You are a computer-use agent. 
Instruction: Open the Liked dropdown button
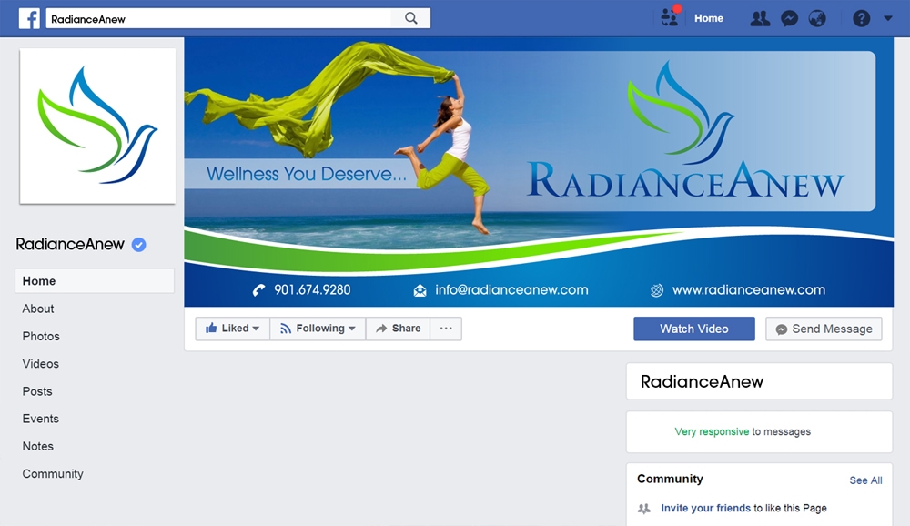pyautogui.click(x=232, y=329)
